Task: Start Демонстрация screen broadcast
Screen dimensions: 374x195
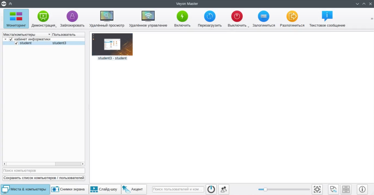Action: click(43, 19)
